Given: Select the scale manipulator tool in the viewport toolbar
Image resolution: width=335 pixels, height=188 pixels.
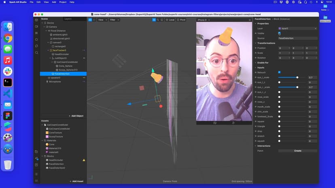Looking at the screenshot, I should coord(162,20).
